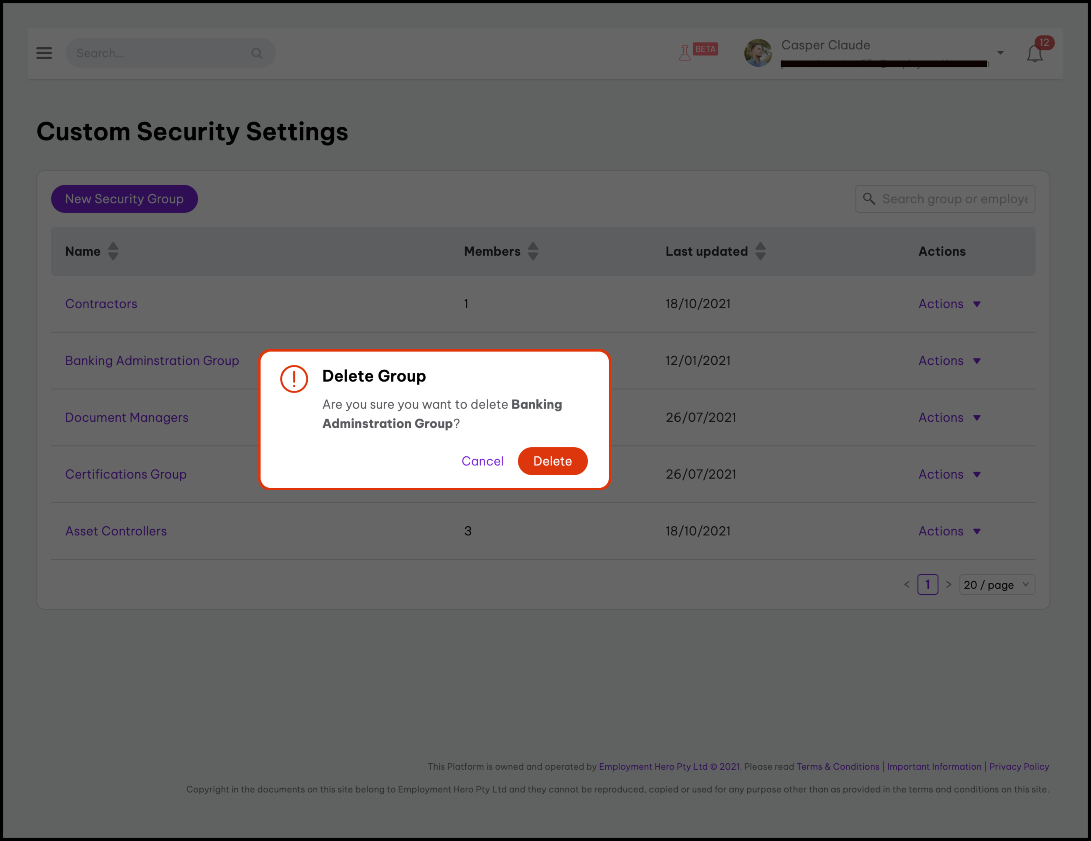The height and width of the screenshot is (841, 1091).
Task: Expand the user account dropdown arrow
Action: (1000, 53)
